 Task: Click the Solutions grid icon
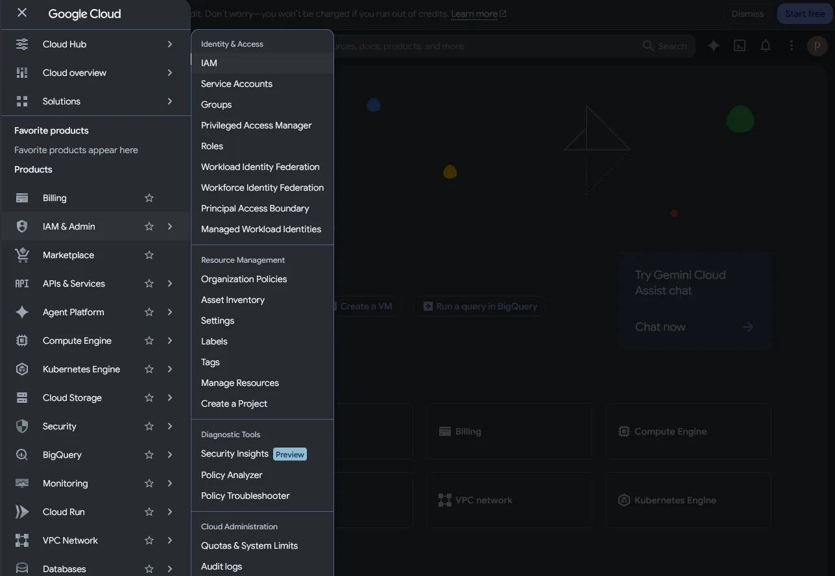click(x=22, y=101)
